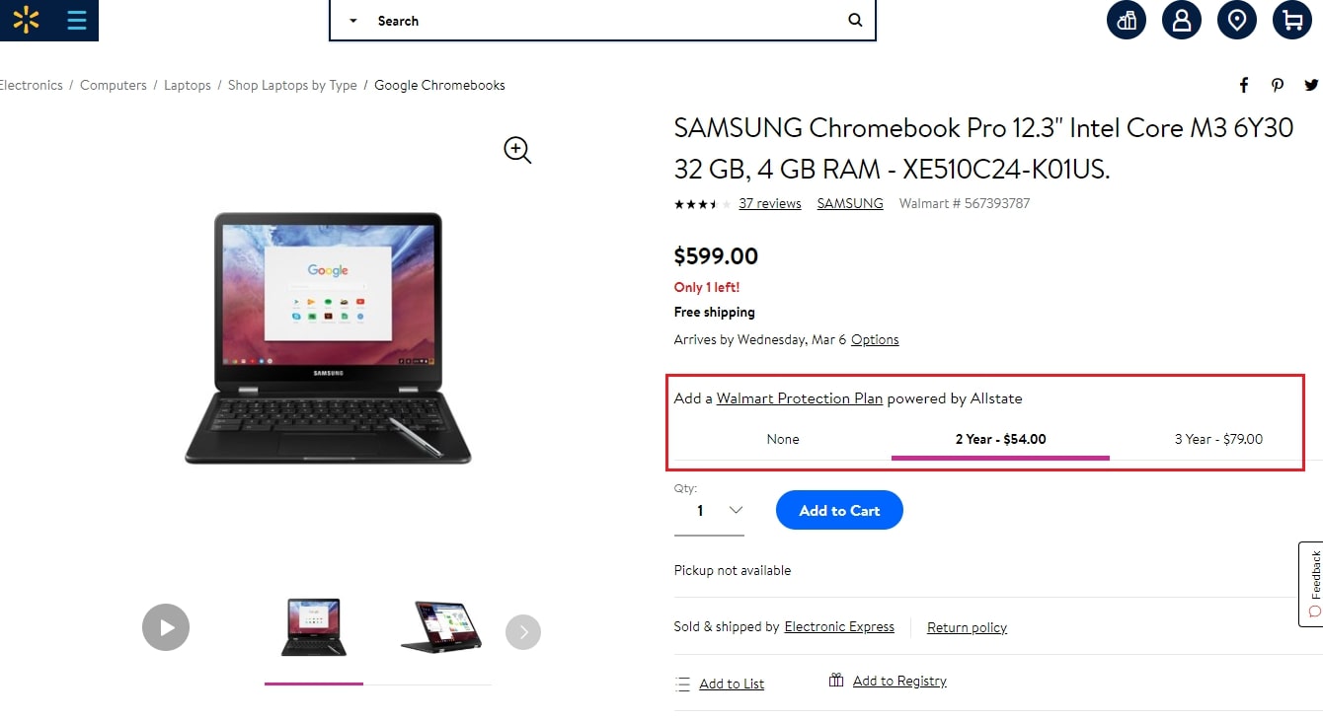Open the shopping cart icon
The image size is (1323, 720).
pos(1291,20)
